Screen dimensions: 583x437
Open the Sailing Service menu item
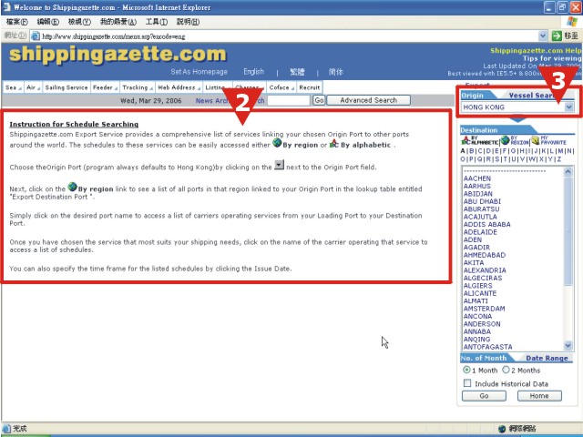pyautogui.click(x=66, y=87)
